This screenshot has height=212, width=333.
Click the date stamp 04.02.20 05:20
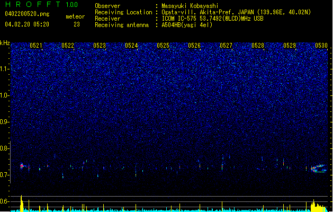[x=27, y=24]
